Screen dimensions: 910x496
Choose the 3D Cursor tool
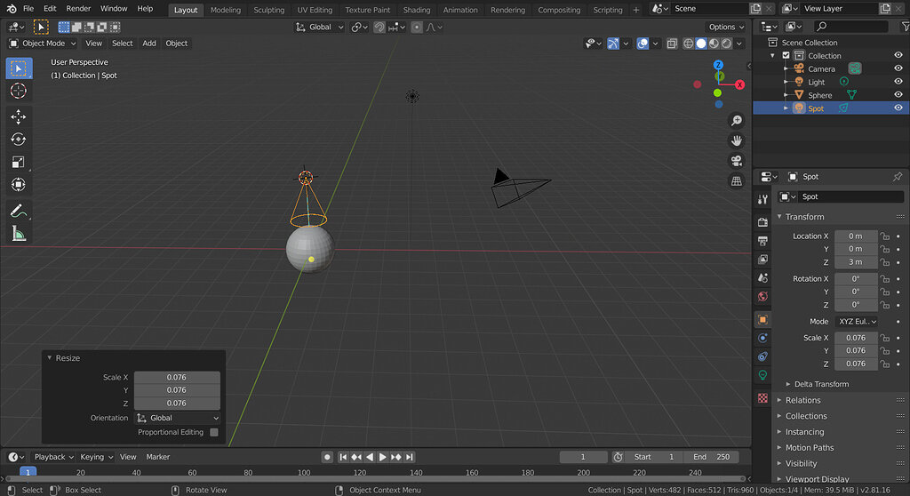18,91
